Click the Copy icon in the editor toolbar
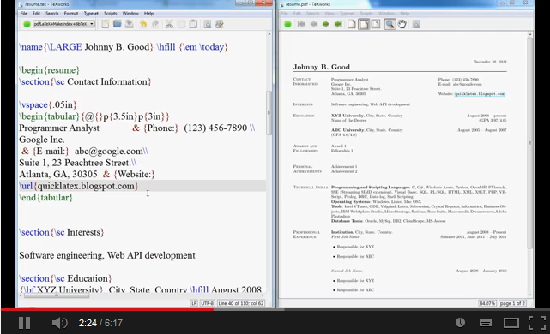Screen dimensions: 550x334 (181, 24)
